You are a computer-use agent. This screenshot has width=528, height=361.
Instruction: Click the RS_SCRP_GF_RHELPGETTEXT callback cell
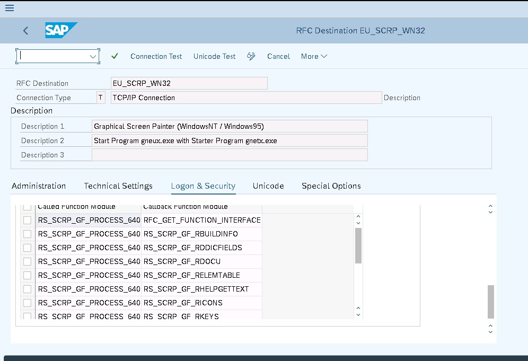(201, 289)
